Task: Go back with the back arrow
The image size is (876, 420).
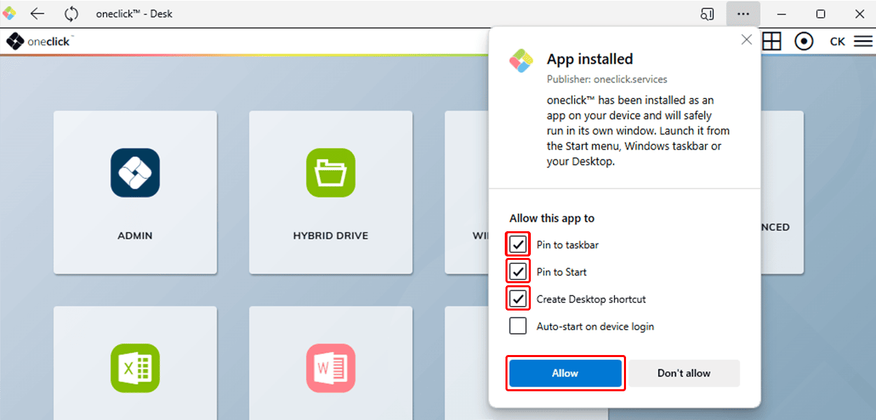Action: [x=38, y=14]
